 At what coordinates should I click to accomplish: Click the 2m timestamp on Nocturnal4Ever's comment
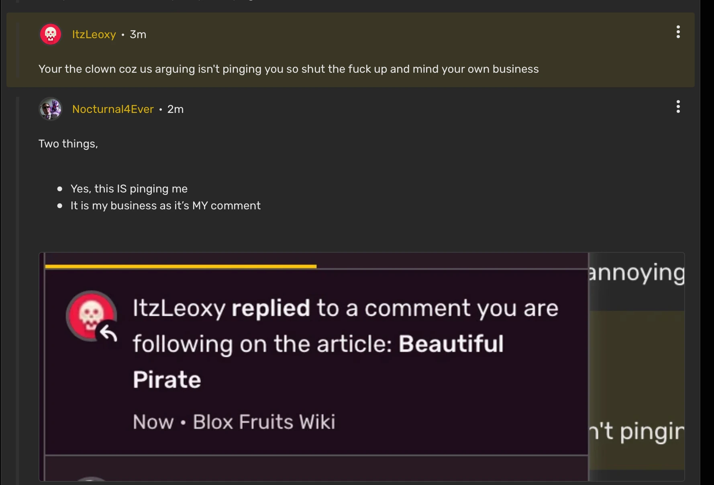(x=175, y=109)
